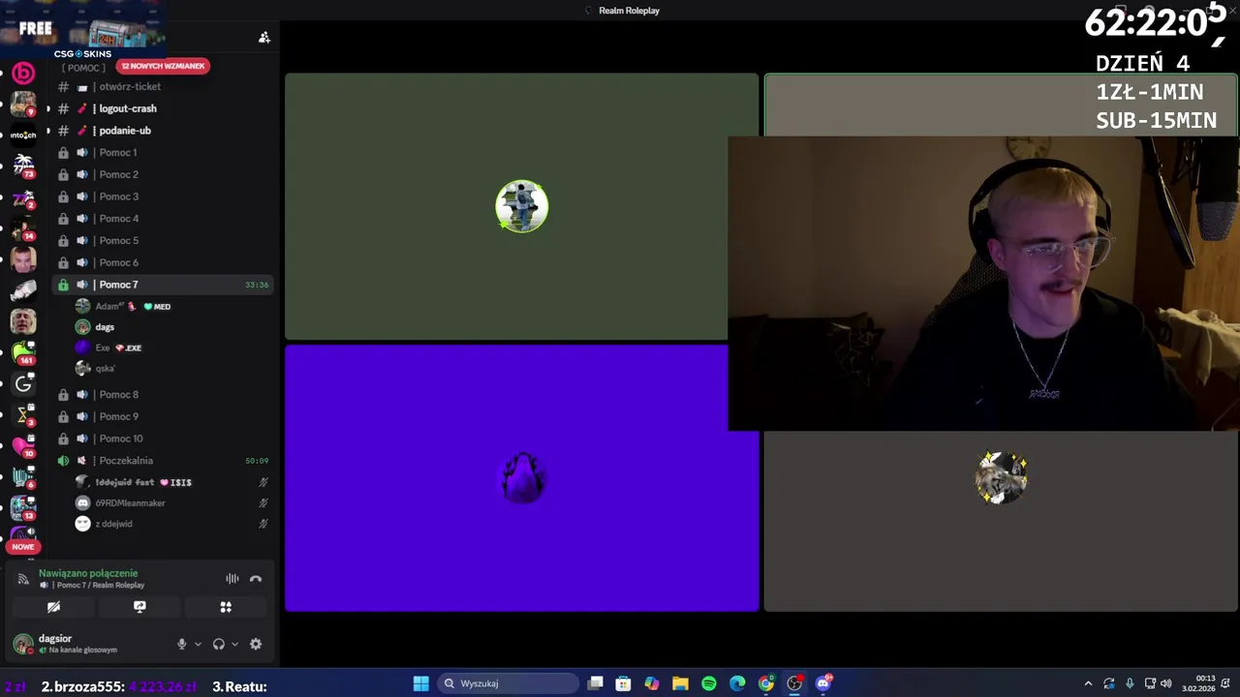Viewport: 1240px width, 697px height.
Task: Click the NOWE unread indicator
Action: (23, 547)
